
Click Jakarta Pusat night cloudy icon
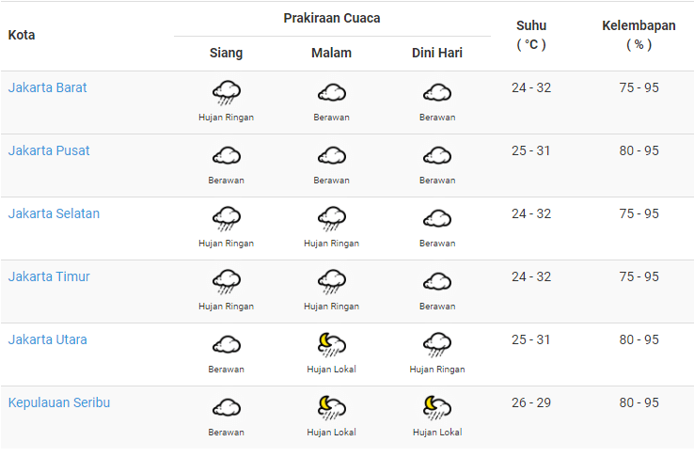pos(331,155)
